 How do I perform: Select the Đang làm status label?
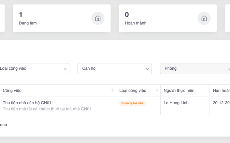(28, 23)
